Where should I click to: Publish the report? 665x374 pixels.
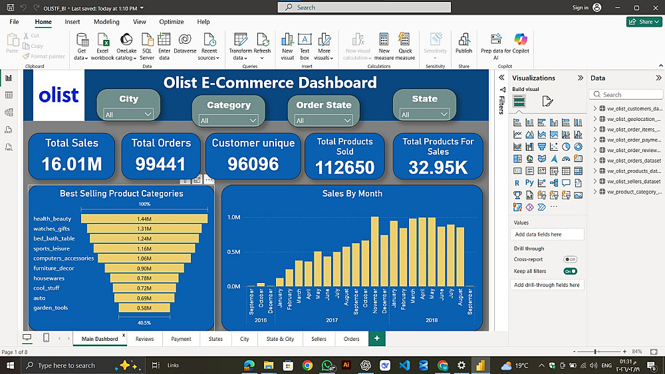[464, 43]
